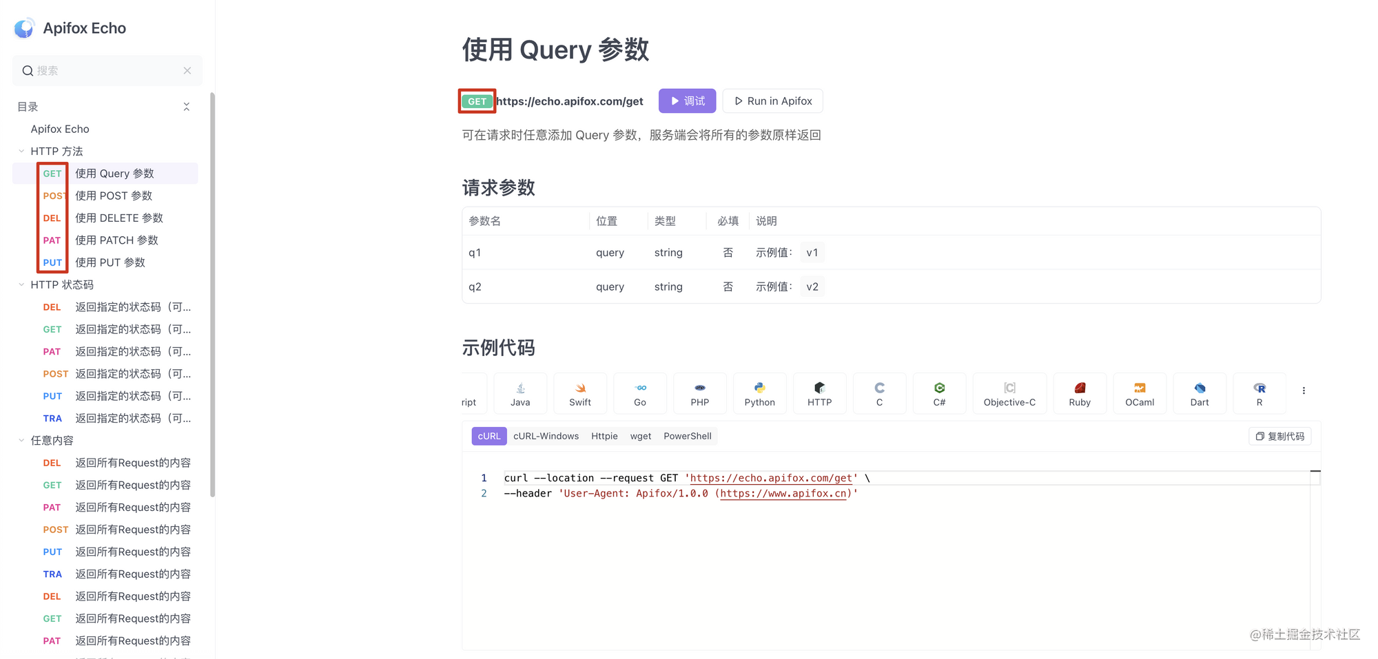1378x659 pixels.
Task: Switch to the PowerShell code tab
Action: click(x=687, y=435)
